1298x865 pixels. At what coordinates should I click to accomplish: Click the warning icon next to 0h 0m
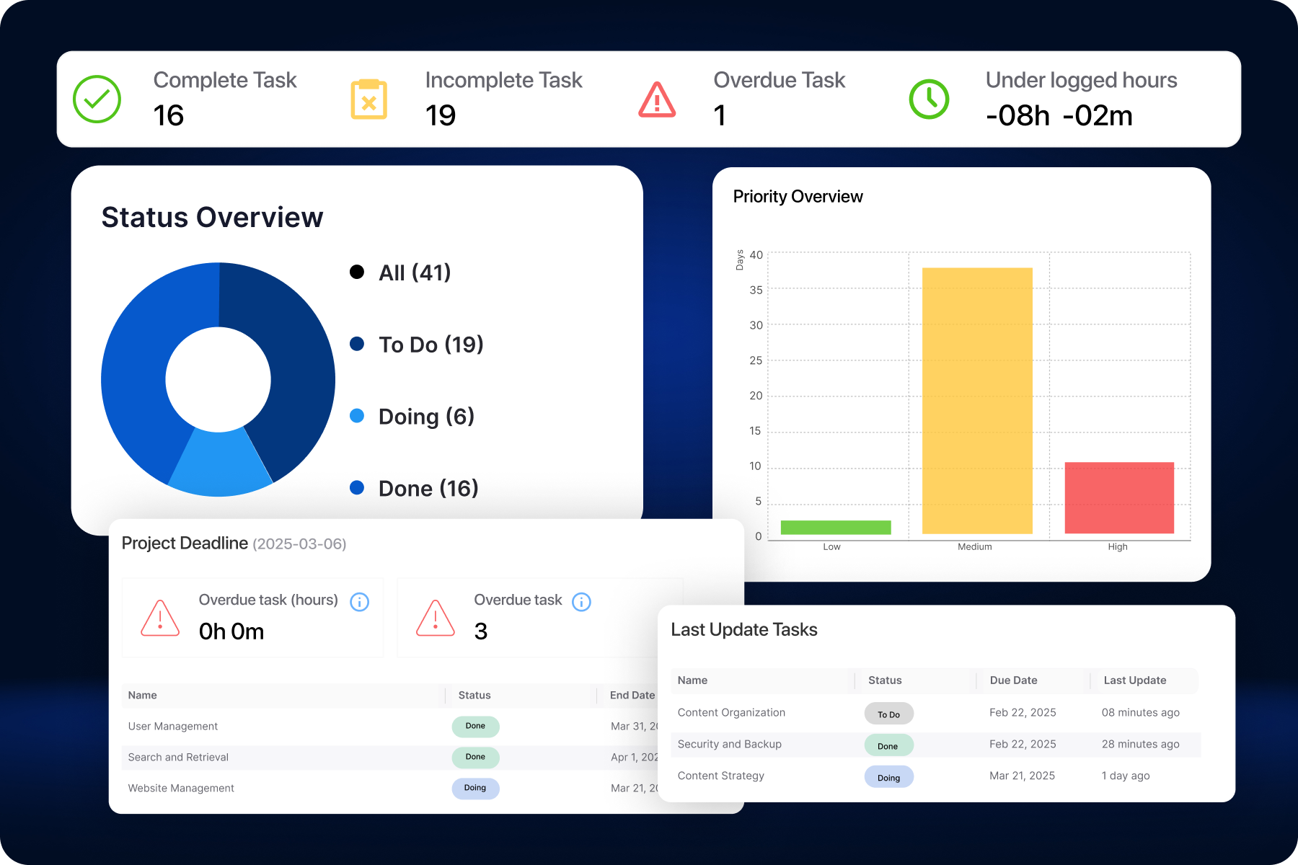pyautogui.click(x=160, y=618)
